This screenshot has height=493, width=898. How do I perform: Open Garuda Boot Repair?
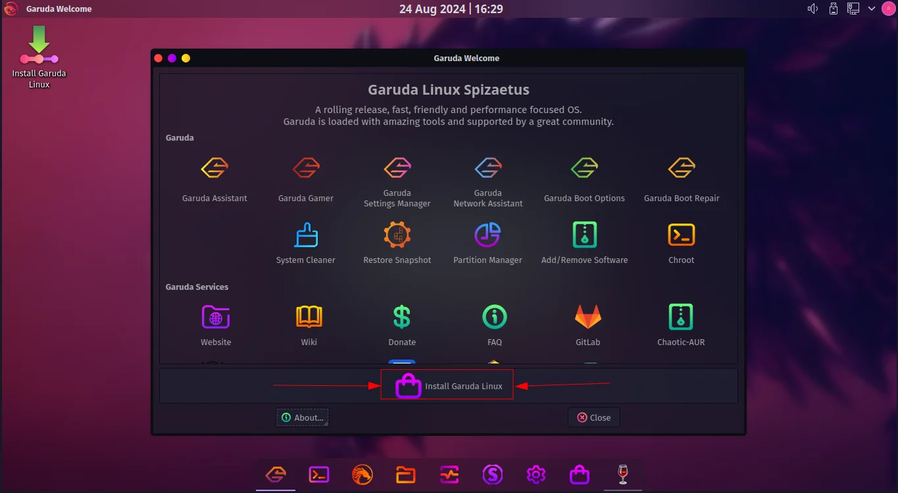point(682,179)
